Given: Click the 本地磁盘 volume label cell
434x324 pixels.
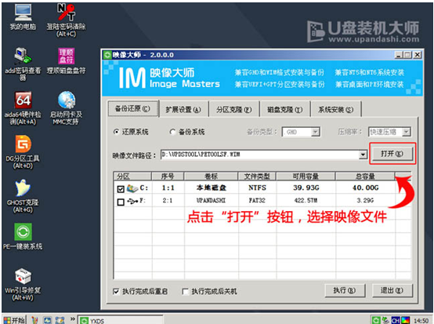Looking at the screenshot, I should click(x=212, y=188).
